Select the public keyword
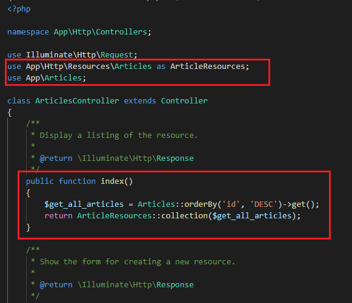Screen dimensions: 352x303 (x=40, y=181)
